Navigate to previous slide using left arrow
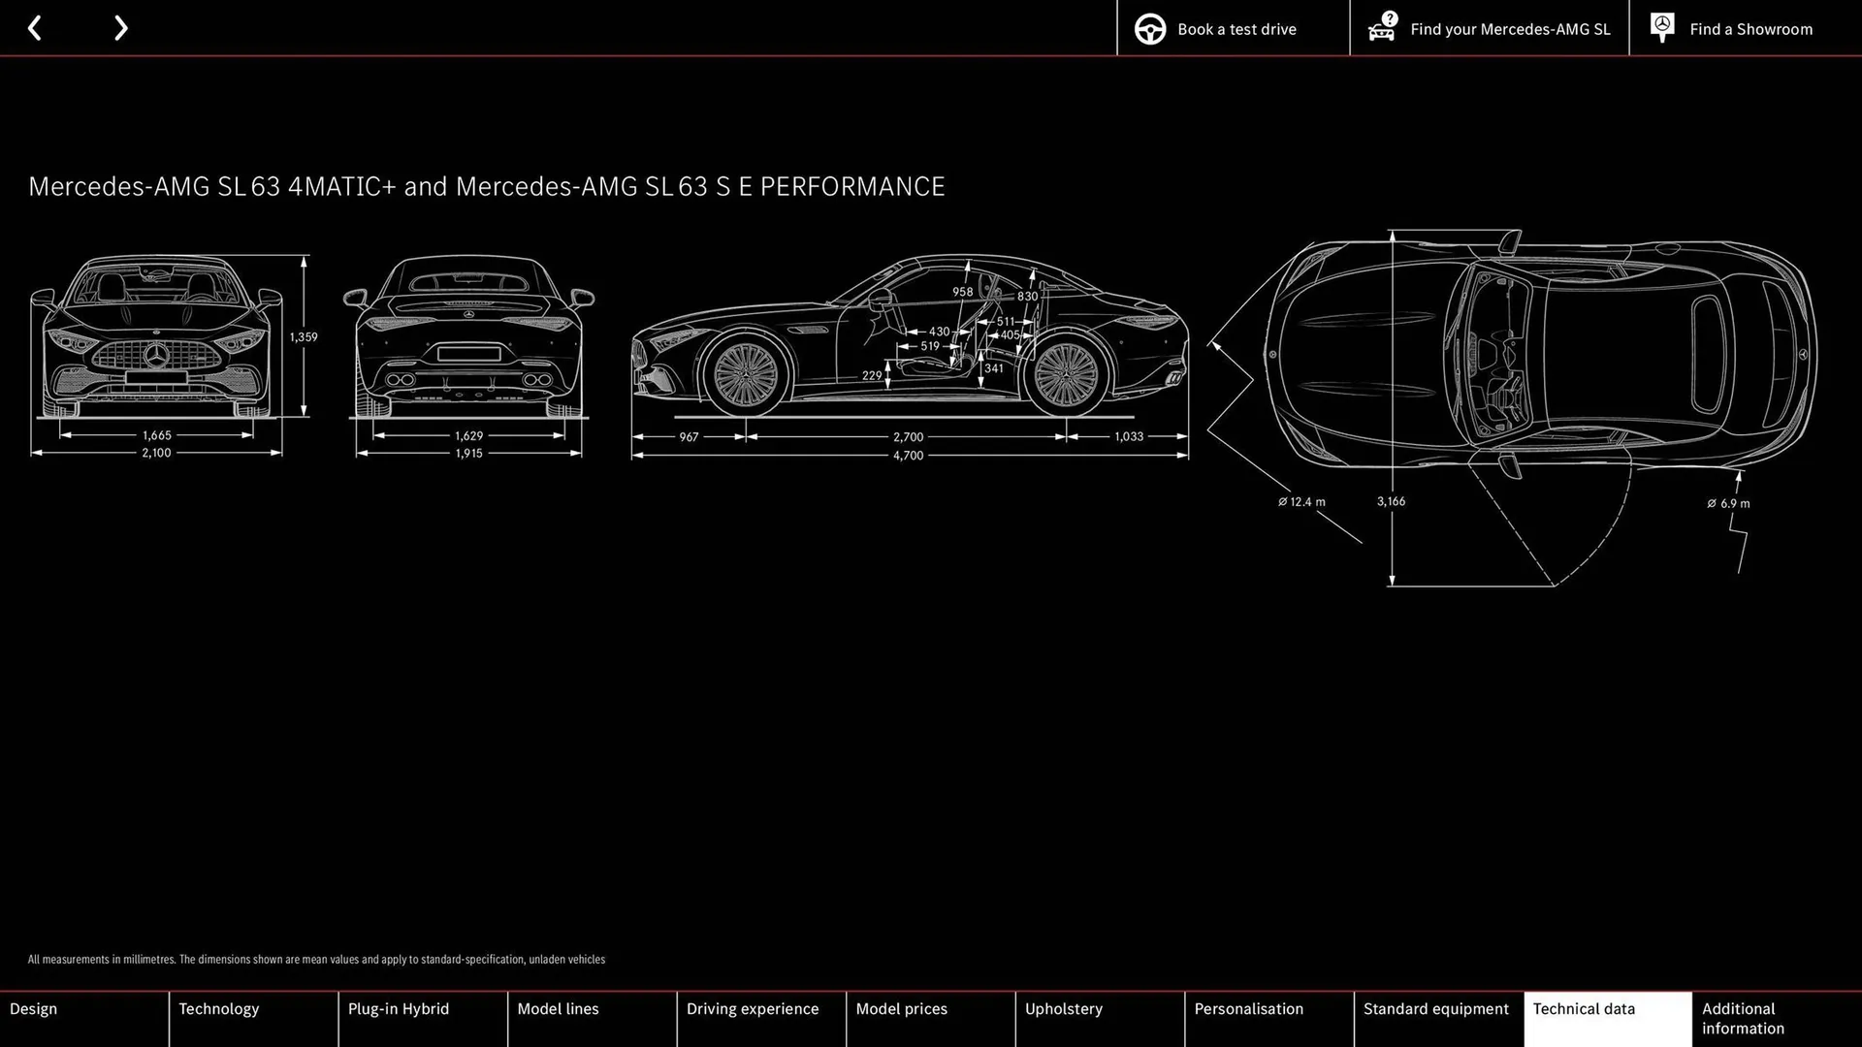Image resolution: width=1862 pixels, height=1047 pixels. 35,28
